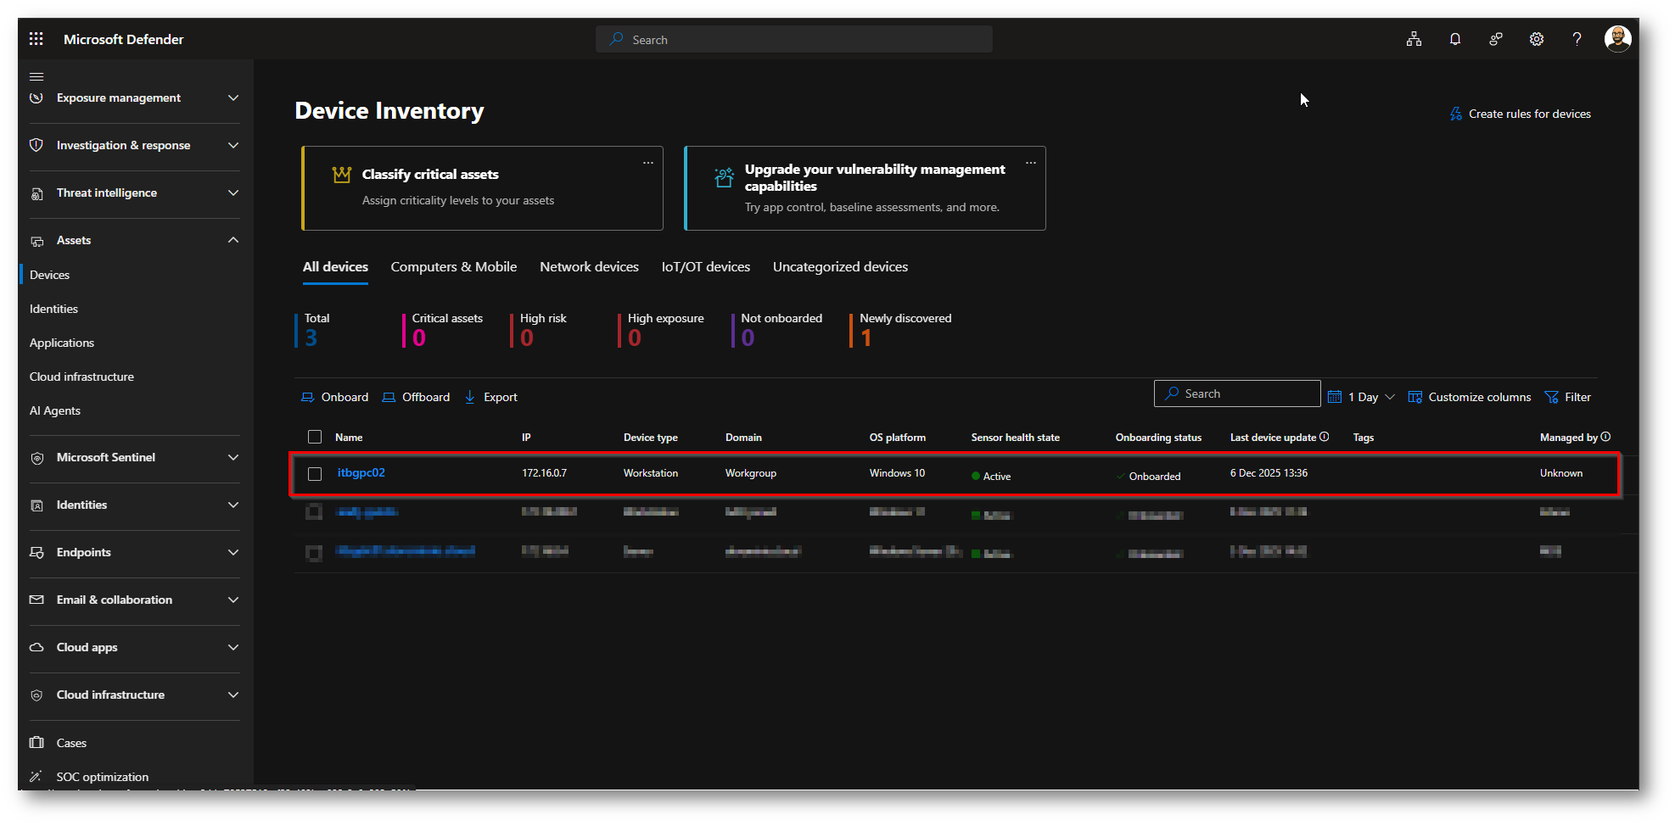
Task: Select the checkbox on the last device row
Action: point(314,553)
